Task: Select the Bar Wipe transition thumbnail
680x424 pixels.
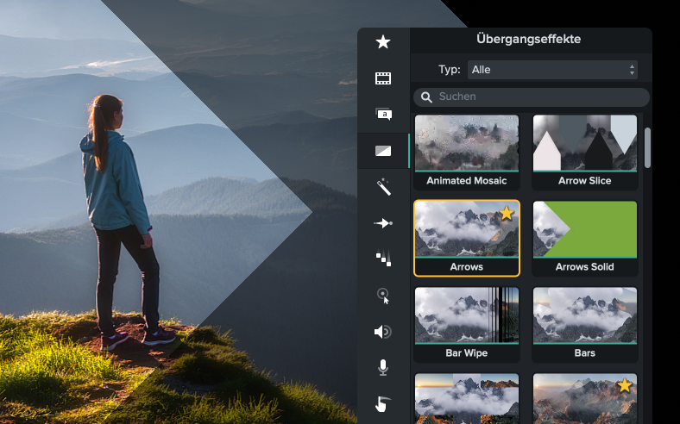Action: [467, 315]
